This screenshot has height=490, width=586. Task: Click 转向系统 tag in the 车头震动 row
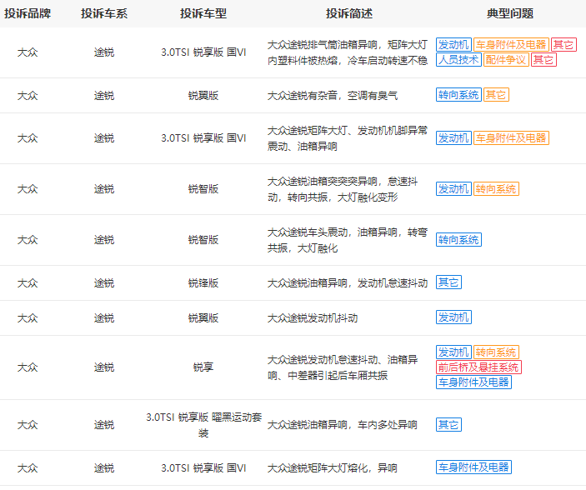tap(458, 240)
